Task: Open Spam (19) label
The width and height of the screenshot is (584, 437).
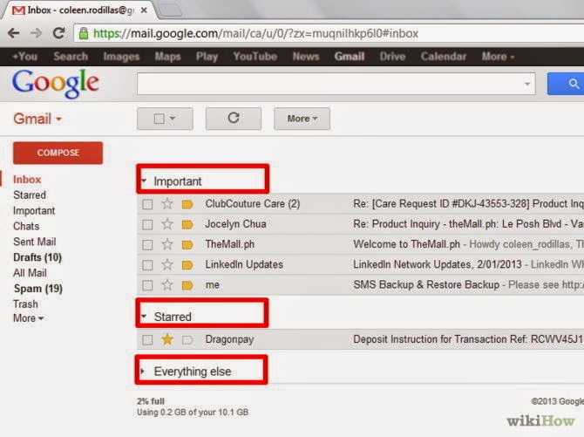Action: point(38,289)
